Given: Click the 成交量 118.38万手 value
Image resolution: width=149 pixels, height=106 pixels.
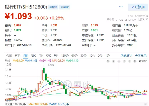Looking at the screenshot, I should 131,25.
